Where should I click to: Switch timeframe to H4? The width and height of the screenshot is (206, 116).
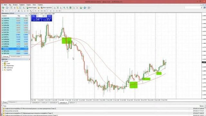click(51, 11)
